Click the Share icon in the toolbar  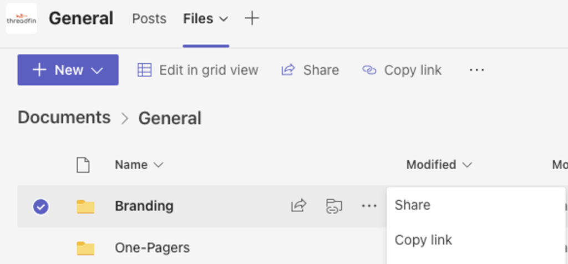(288, 70)
